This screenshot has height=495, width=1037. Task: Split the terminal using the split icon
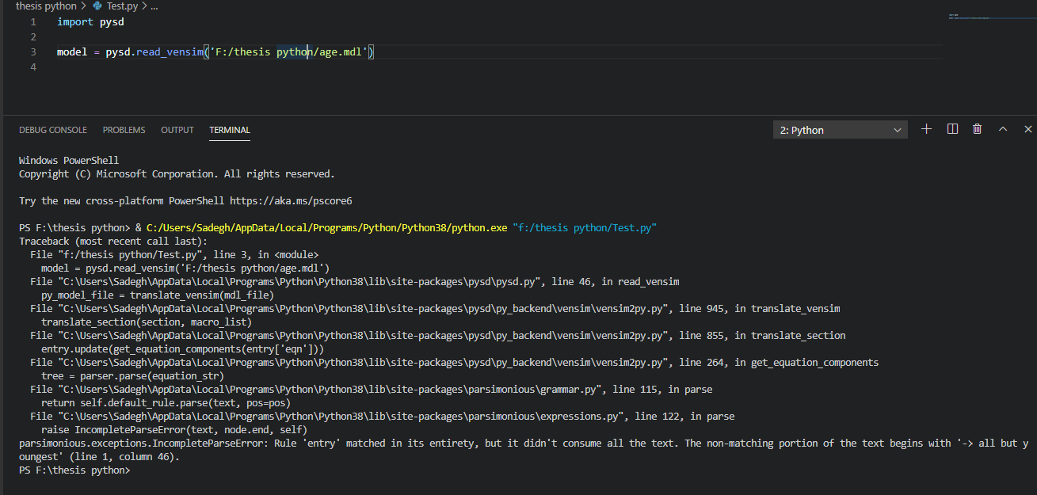coord(951,128)
